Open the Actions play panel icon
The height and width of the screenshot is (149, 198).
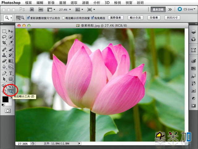[x=193, y=91]
